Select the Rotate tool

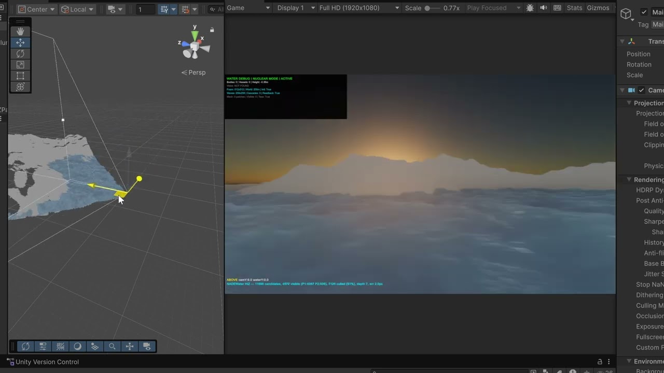(x=20, y=54)
